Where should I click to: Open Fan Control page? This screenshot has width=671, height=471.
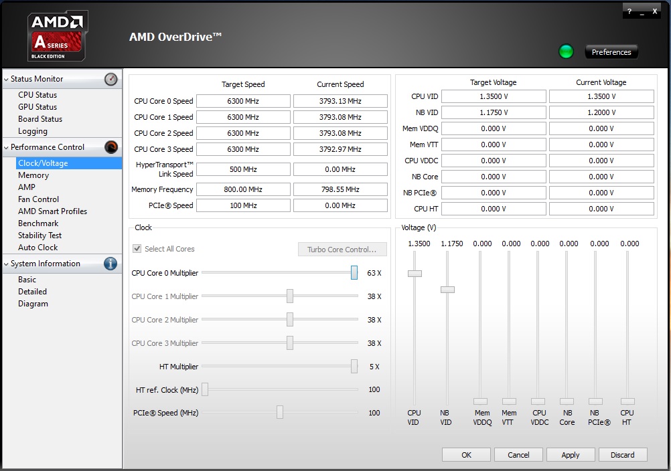[39, 199]
